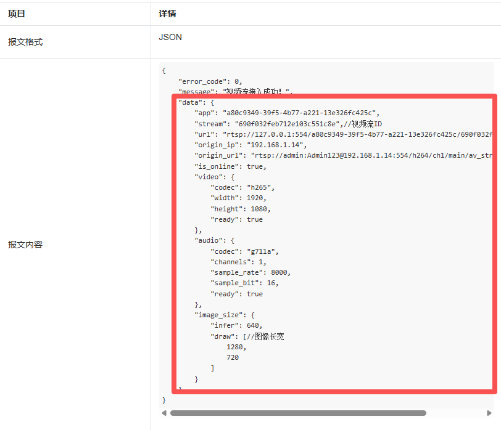Click the video codec "h265" value
Screen dimensions: 501x430
coord(260,187)
